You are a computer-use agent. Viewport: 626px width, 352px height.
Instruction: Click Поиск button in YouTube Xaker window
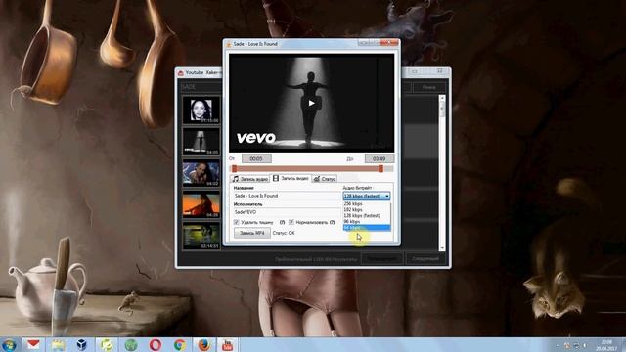click(x=428, y=87)
